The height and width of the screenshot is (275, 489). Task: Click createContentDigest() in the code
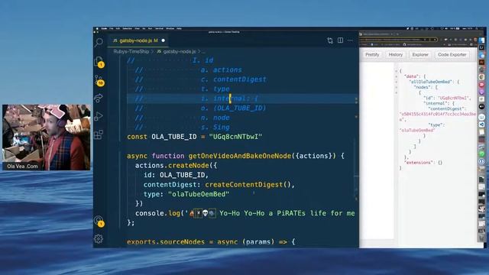248,185
